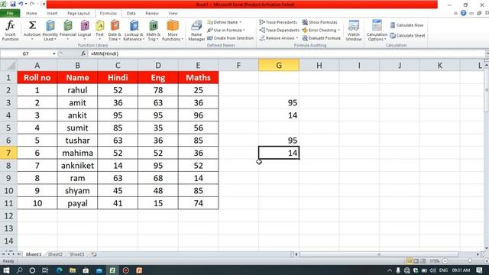Switch to the Home tab
Screen dimensions: 489x275
click(31, 14)
